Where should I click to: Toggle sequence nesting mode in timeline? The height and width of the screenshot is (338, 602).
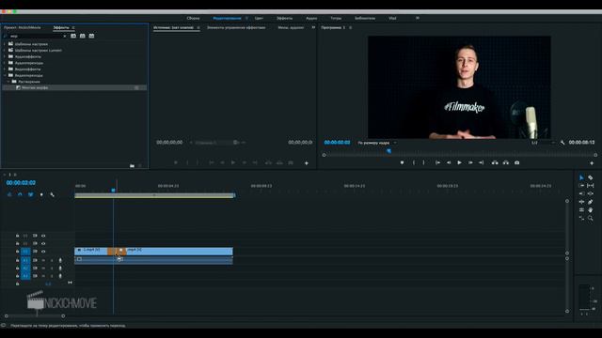[x=9, y=194]
